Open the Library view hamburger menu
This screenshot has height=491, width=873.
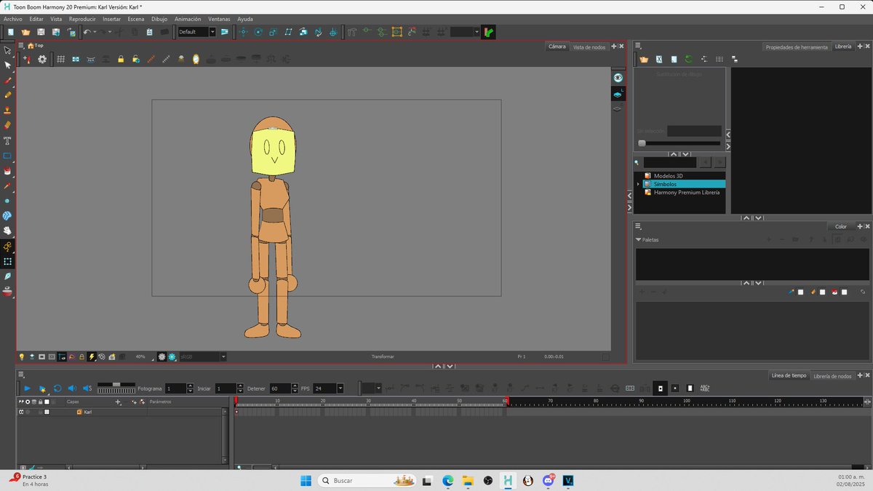(638, 46)
